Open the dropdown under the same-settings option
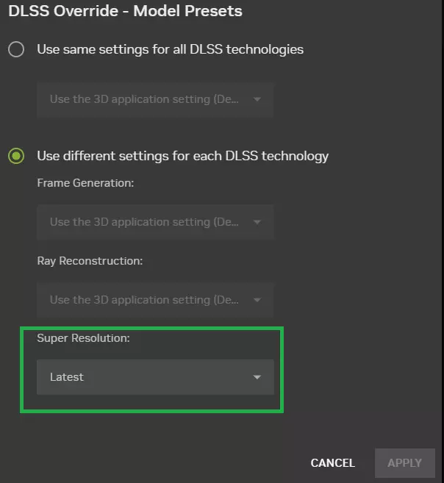444x483 pixels. point(155,99)
